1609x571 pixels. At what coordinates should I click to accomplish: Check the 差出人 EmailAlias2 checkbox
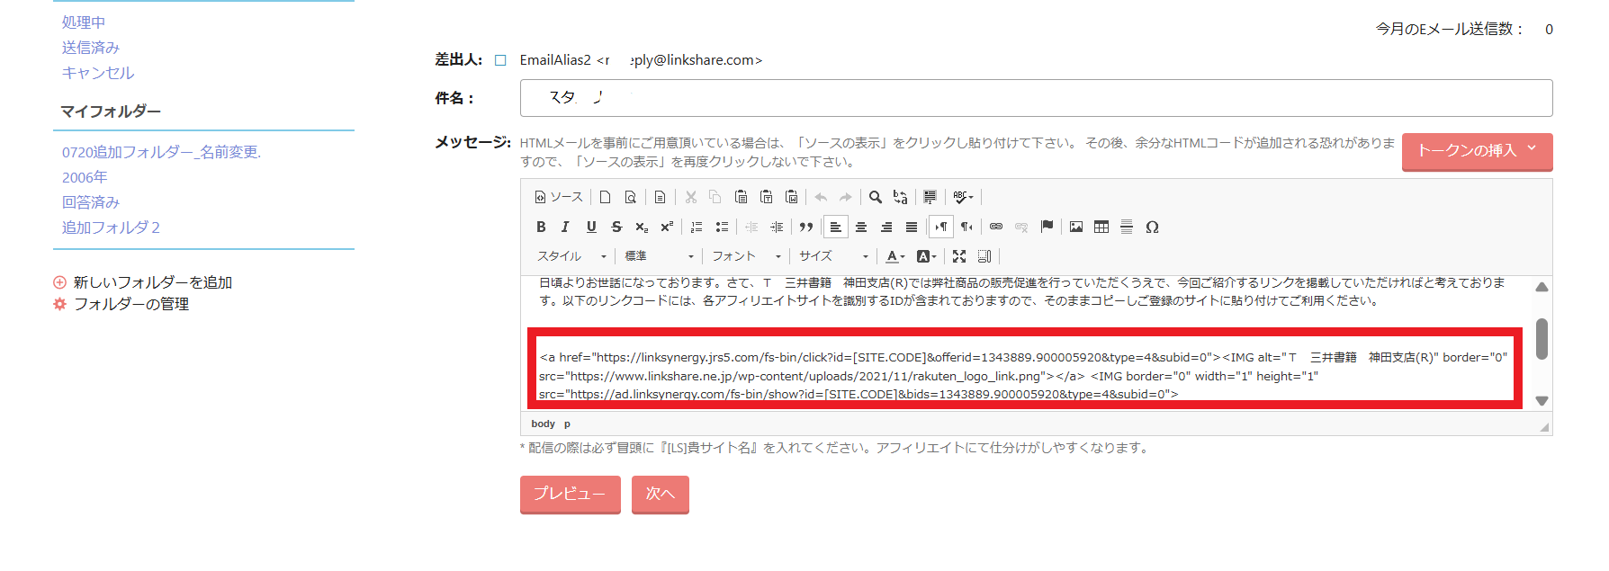click(x=500, y=60)
